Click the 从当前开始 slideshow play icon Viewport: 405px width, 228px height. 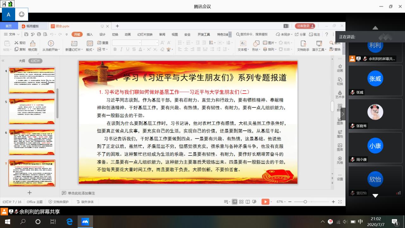click(51, 43)
